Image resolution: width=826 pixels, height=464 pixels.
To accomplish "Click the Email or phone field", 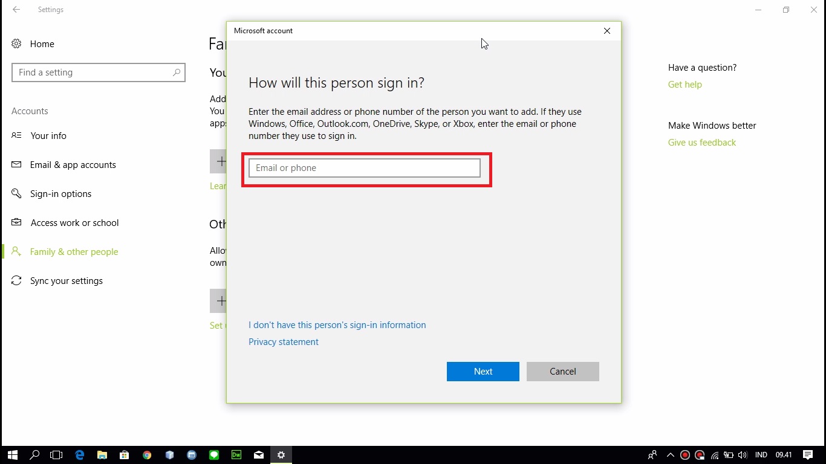I will click(365, 168).
